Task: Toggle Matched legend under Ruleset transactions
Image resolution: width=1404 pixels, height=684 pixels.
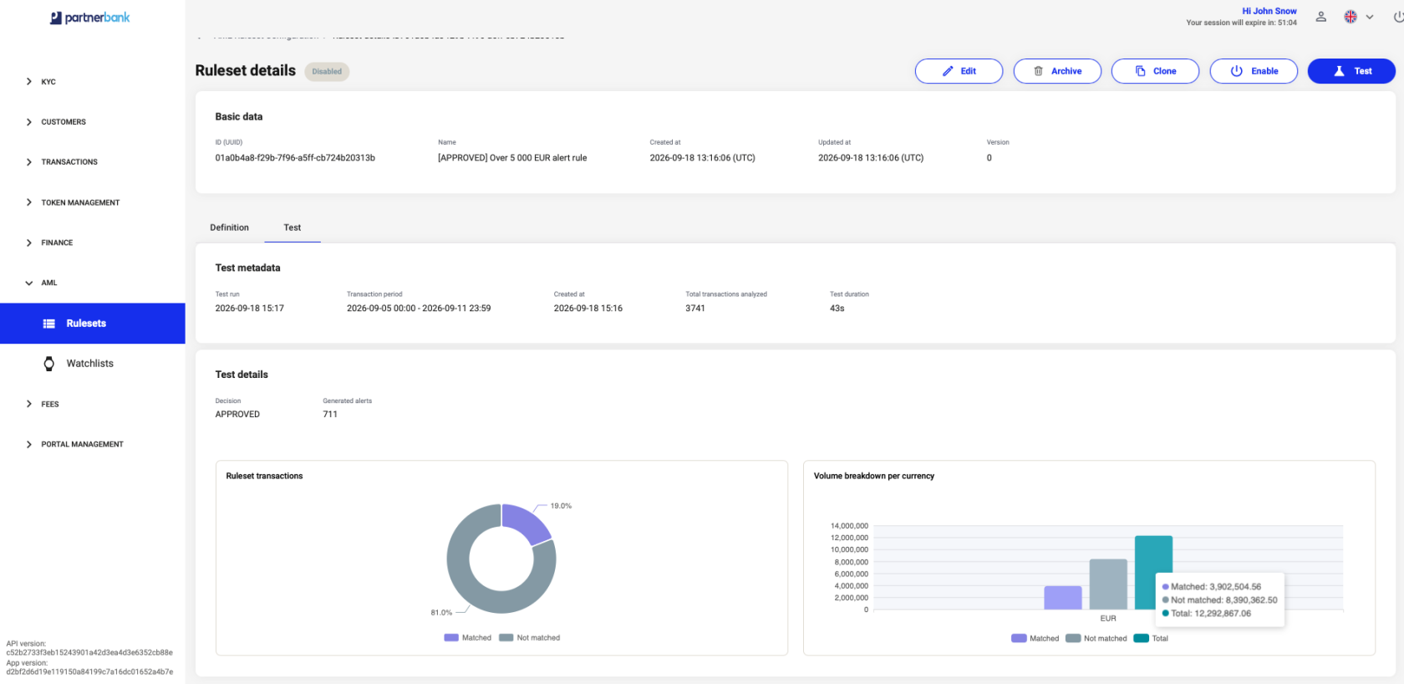Action: pos(468,638)
